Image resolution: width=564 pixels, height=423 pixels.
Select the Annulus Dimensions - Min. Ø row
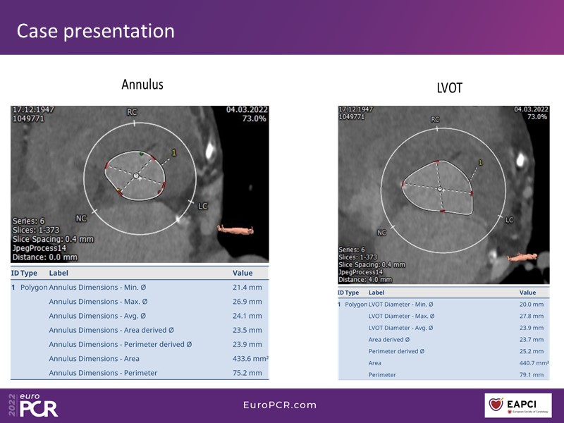click(140, 288)
